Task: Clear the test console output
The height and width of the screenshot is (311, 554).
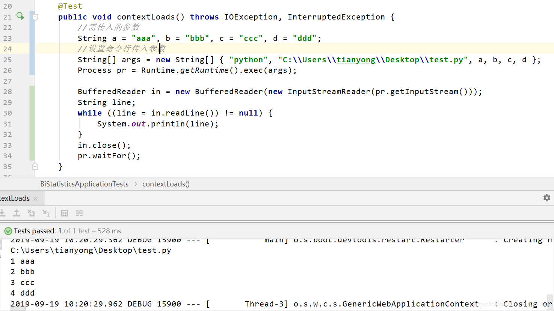Action: pos(31,213)
